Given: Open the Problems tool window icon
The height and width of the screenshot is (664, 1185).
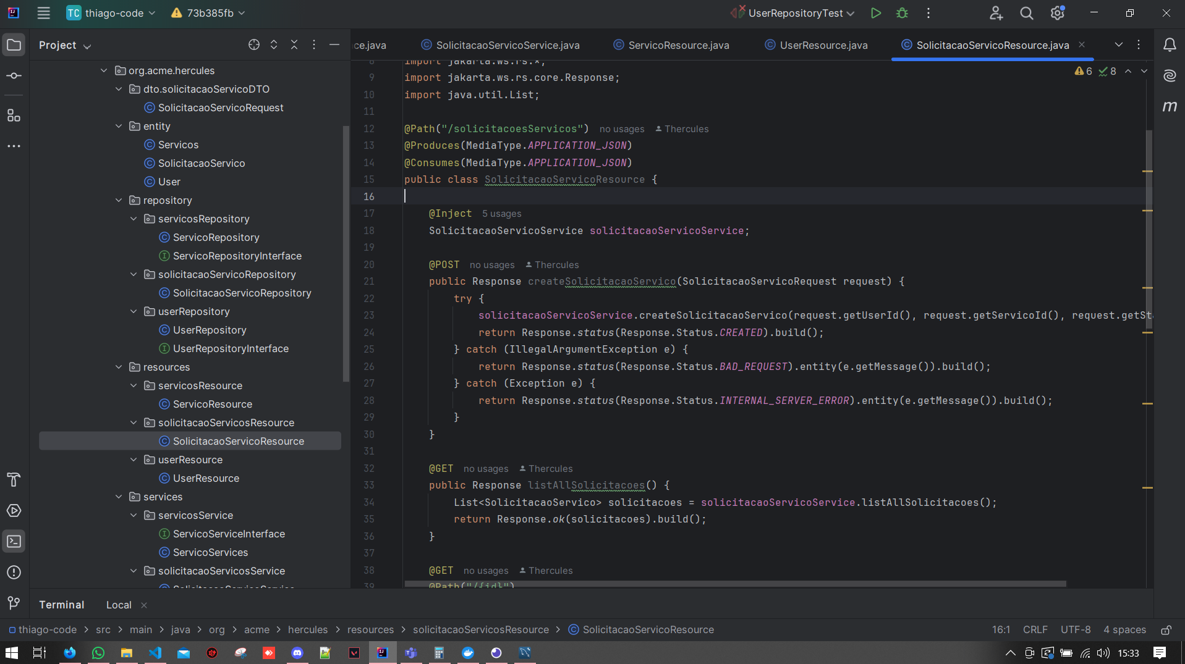Looking at the screenshot, I should point(14,573).
